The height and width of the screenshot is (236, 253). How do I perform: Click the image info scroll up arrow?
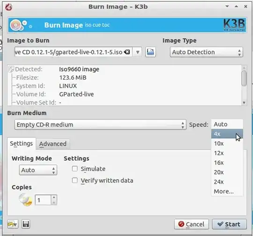(244, 67)
